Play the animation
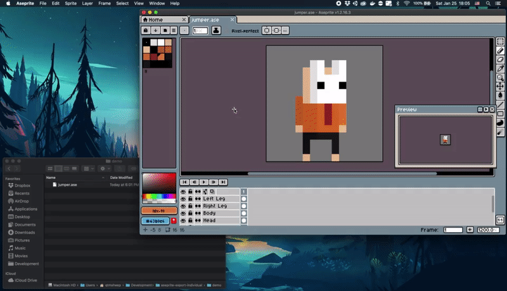 [203, 182]
